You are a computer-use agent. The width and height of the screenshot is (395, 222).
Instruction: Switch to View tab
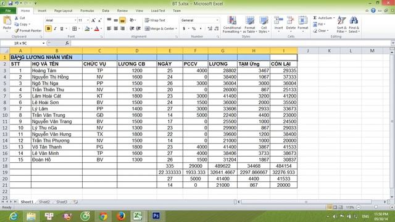coord(139,11)
